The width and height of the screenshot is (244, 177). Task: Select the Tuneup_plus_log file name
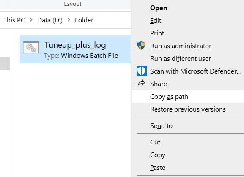75,45
